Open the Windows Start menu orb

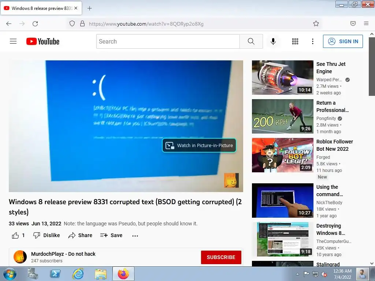[x=10, y=274]
